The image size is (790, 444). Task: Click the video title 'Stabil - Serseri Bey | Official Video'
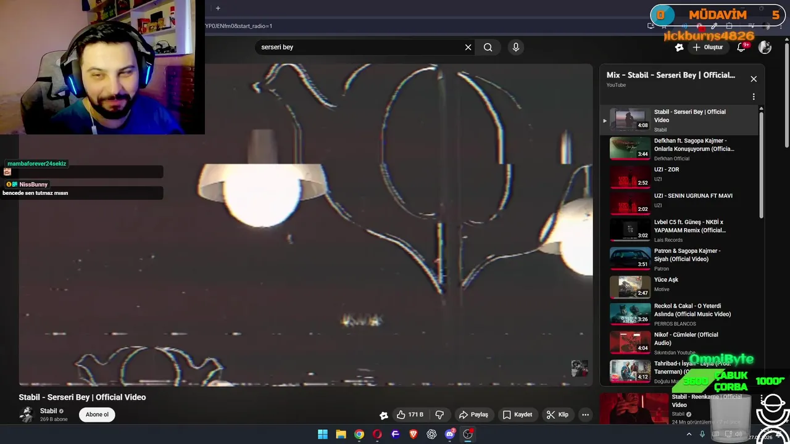(x=82, y=397)
